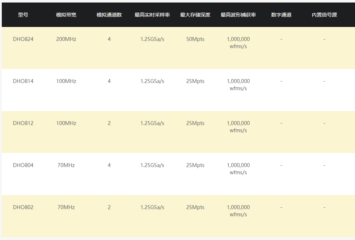
Task: Select the 25Mpts cell in DHO804 row
Action: click(195, 165)
